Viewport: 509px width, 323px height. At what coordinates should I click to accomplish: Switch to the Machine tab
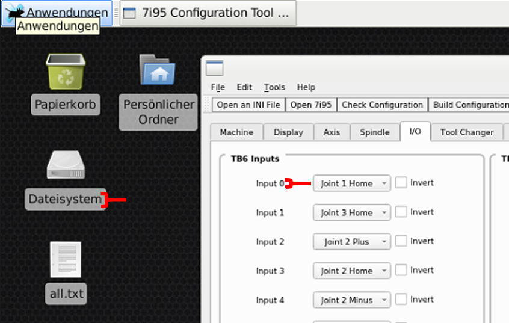236,132
